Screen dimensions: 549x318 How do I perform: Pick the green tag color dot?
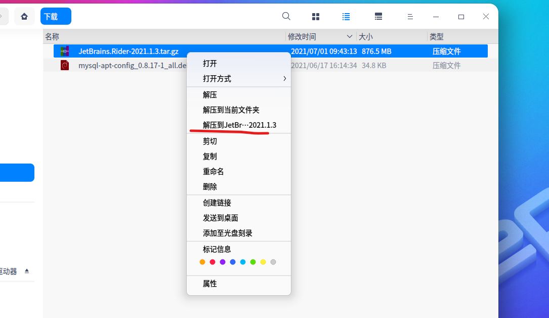click(x=252, y=262)
